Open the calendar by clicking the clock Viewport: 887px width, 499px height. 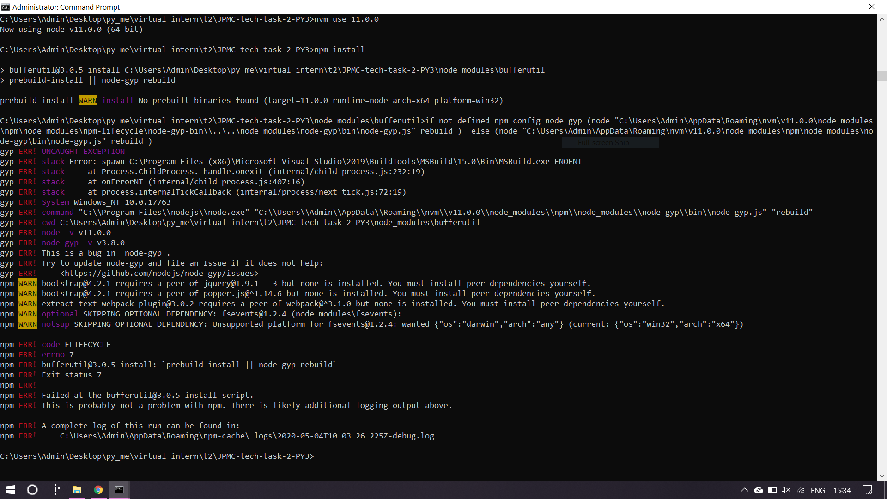pyautogui.click(x=842, y=490)
